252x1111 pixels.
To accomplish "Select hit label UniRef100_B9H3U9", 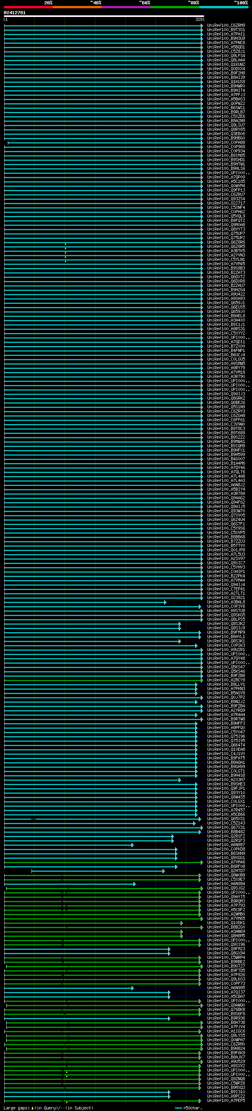I will point(226,38).
